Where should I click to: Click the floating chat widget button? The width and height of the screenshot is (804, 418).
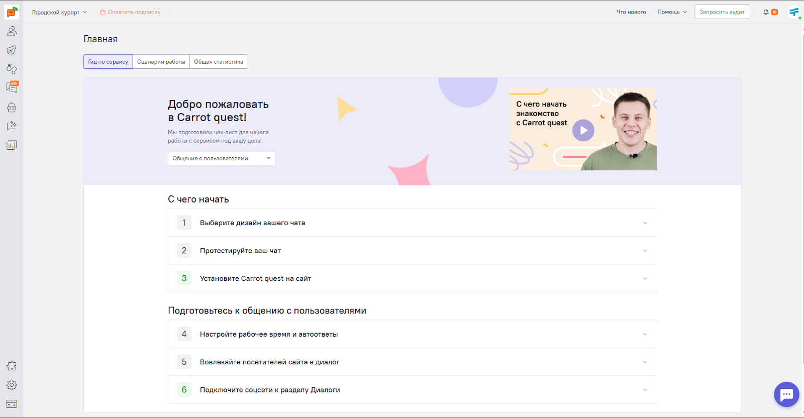click(786, 394)
